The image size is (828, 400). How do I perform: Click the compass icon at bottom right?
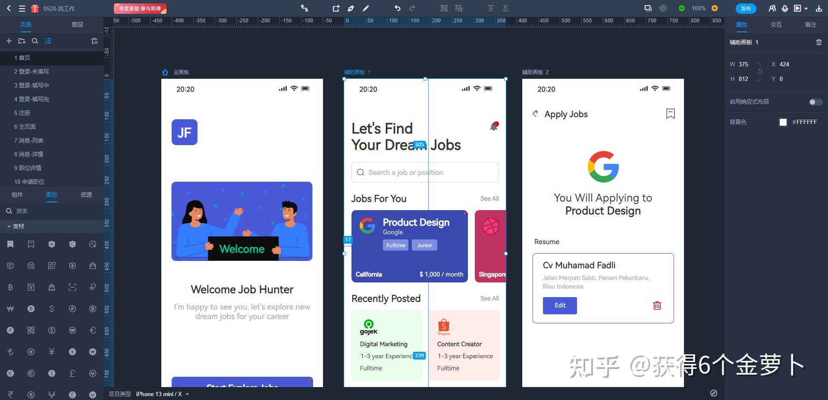point(714,393)
